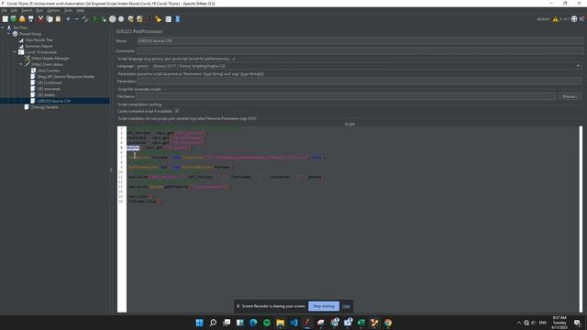Open Search menu

point(27,10)
